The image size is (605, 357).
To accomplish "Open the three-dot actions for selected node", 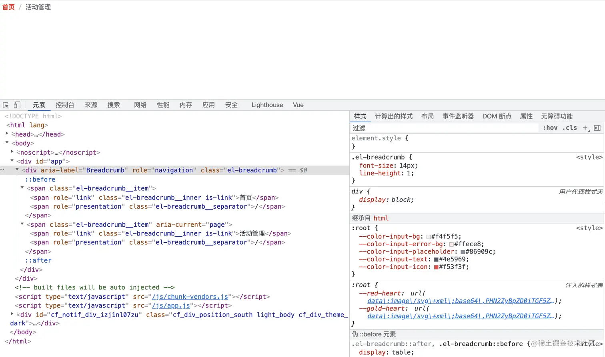I will 2,170.
